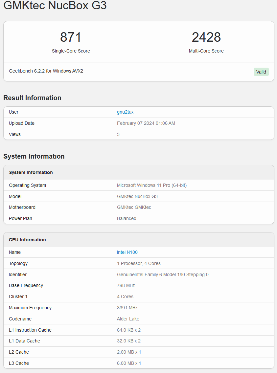Select the 1 Processor, 4 Cores topology value
The height and width of the screenshot is (373, 277).
139,263
